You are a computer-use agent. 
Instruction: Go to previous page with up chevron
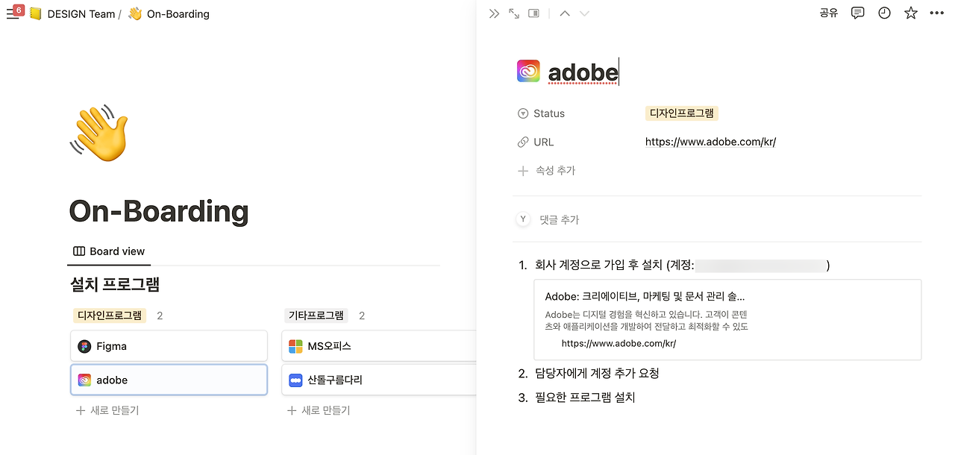tap(565, 13)
